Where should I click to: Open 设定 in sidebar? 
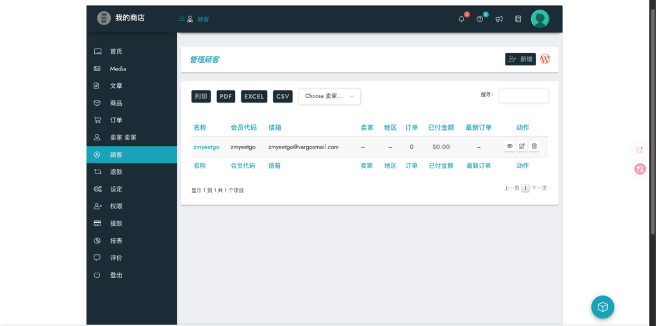point(131,189)
